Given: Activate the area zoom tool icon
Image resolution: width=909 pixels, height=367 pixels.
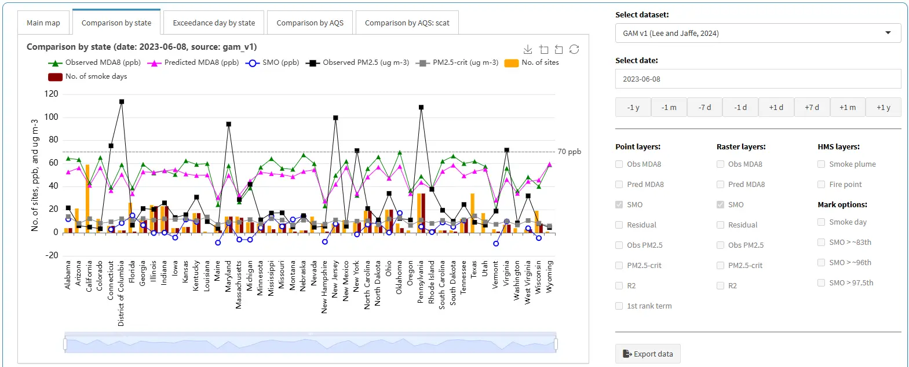Looking at the screenshot, I should (543, 50).
